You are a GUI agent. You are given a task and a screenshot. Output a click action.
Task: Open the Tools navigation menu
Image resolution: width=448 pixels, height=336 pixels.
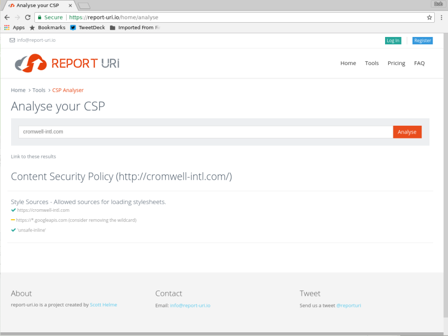372,63
